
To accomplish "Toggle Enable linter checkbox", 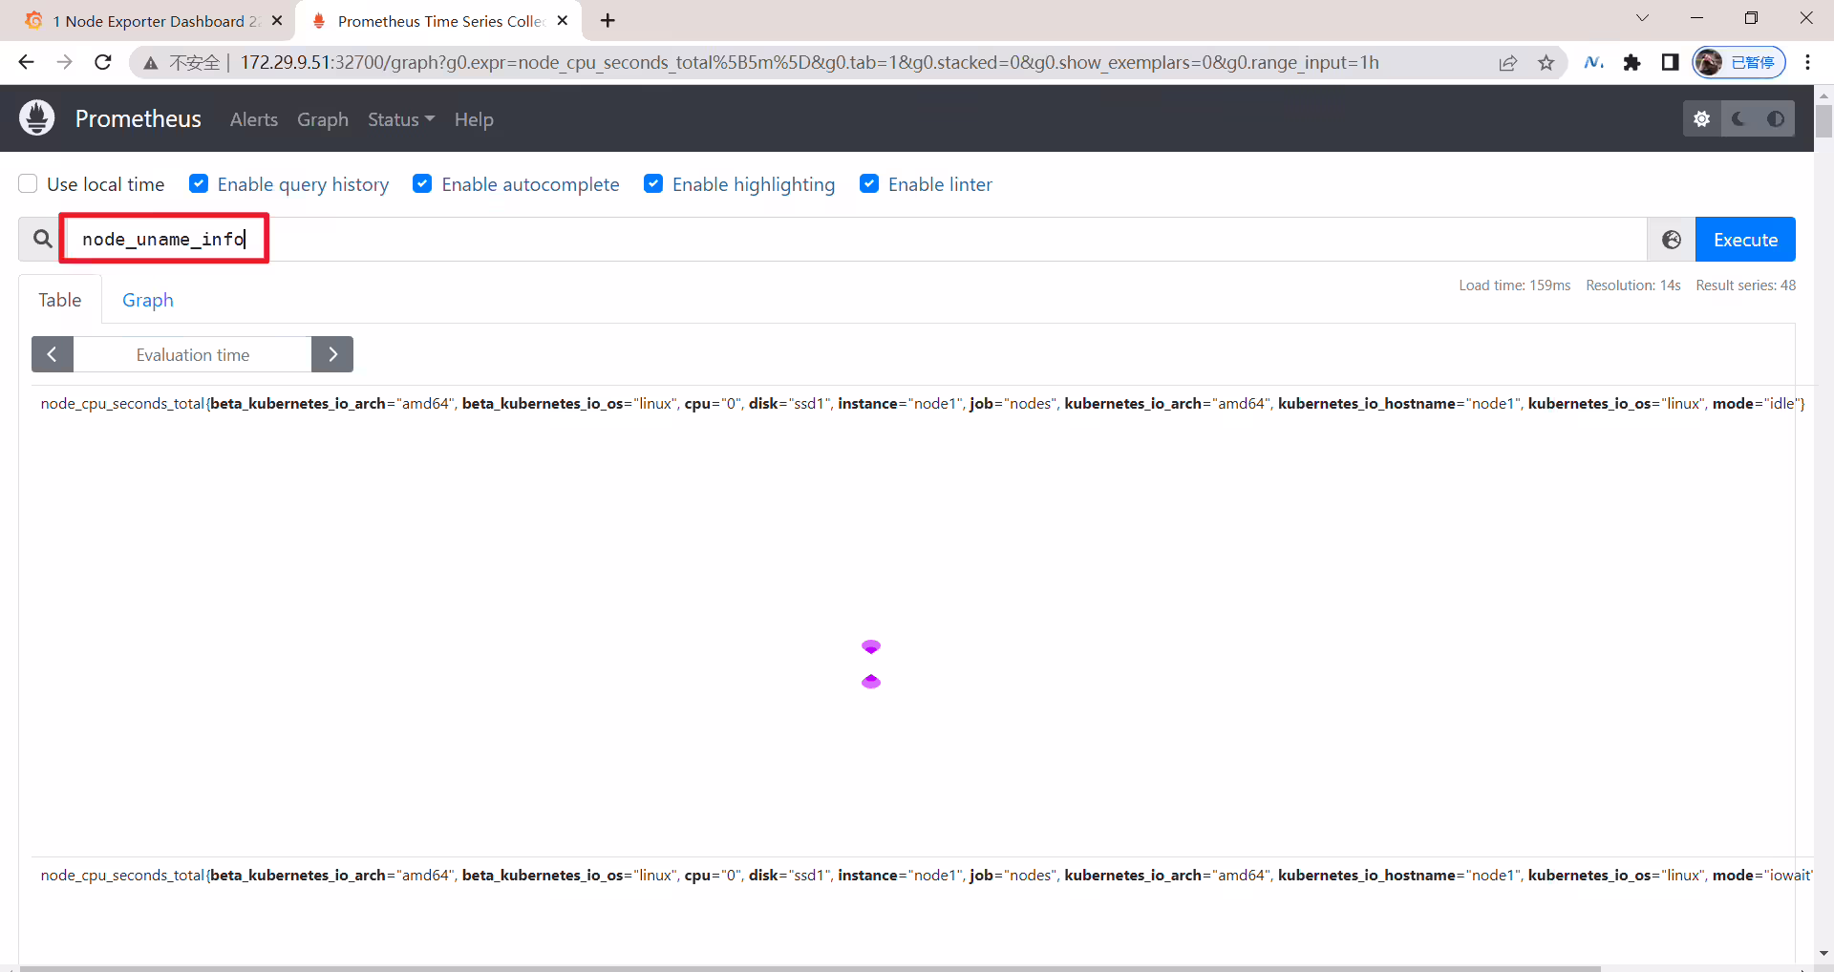I will click(869, 184).
